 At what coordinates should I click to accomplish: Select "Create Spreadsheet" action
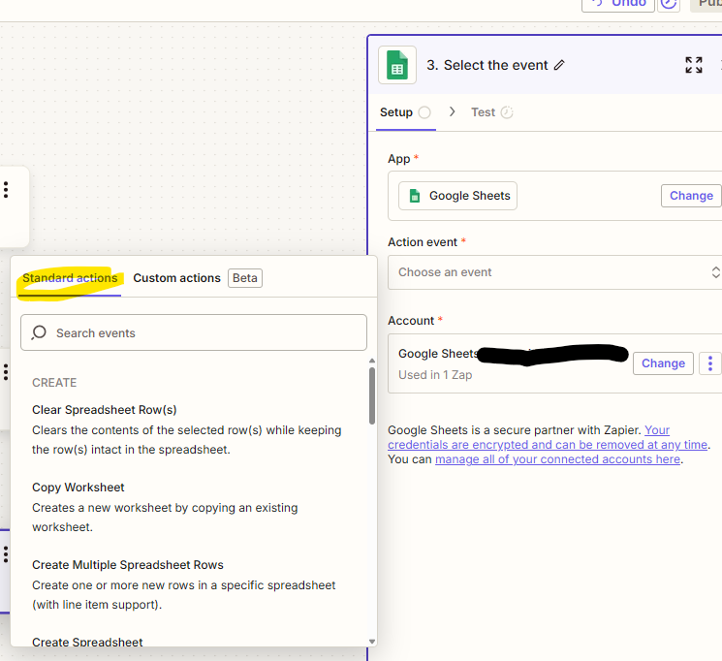click(87, 642)
